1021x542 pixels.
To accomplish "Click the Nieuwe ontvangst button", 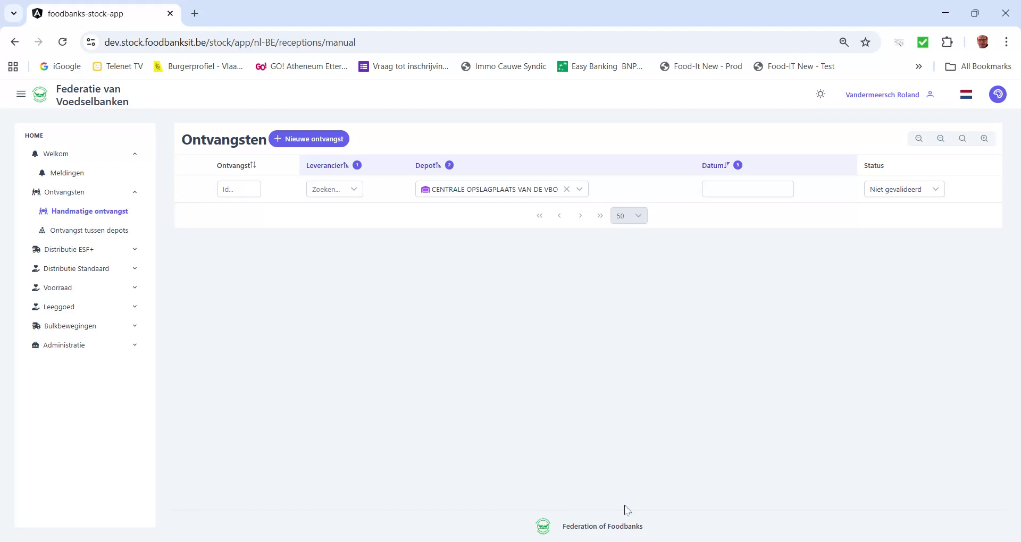I will pos(308,139).
